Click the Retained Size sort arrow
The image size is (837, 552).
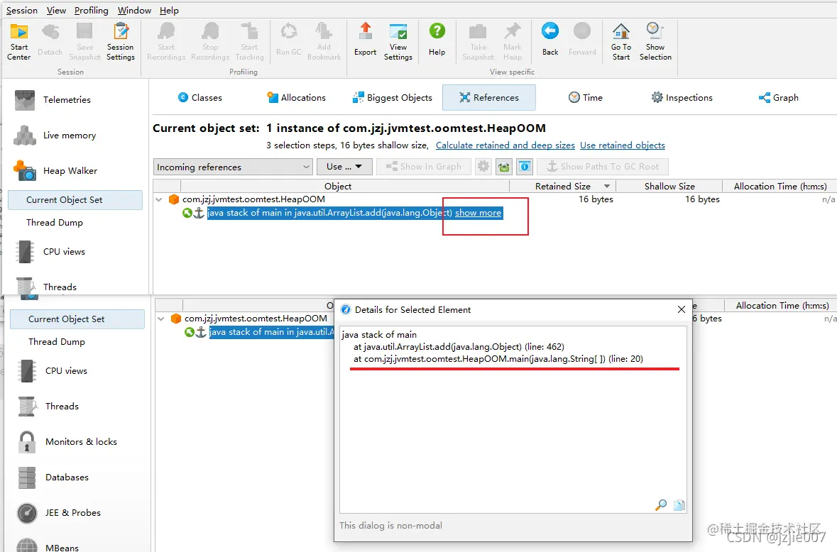tap(607, 186)
